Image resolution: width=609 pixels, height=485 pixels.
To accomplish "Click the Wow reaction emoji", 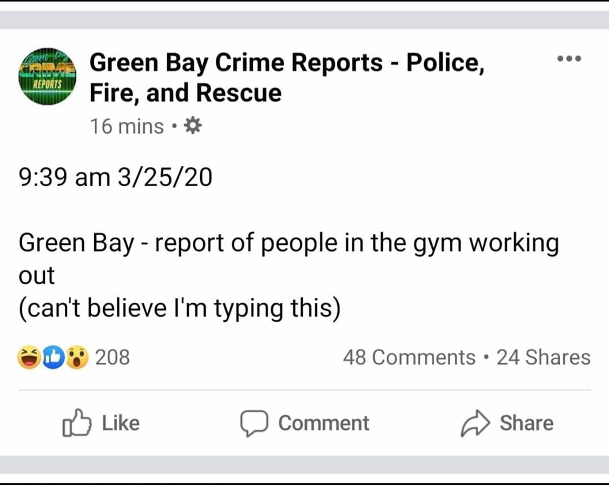I will tap(78, 358).
